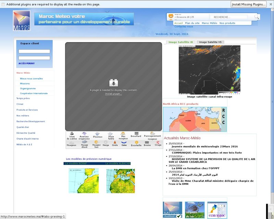Click the Gelee legend icon
The height and width of the screenshot is (219, 274).
(x=124, y=142)
